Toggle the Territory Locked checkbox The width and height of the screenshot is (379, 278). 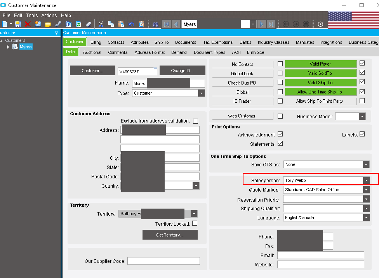195,224
